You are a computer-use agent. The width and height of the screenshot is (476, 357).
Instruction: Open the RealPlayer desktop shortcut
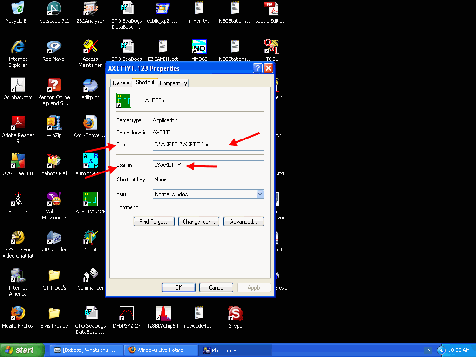click(54, 47)
